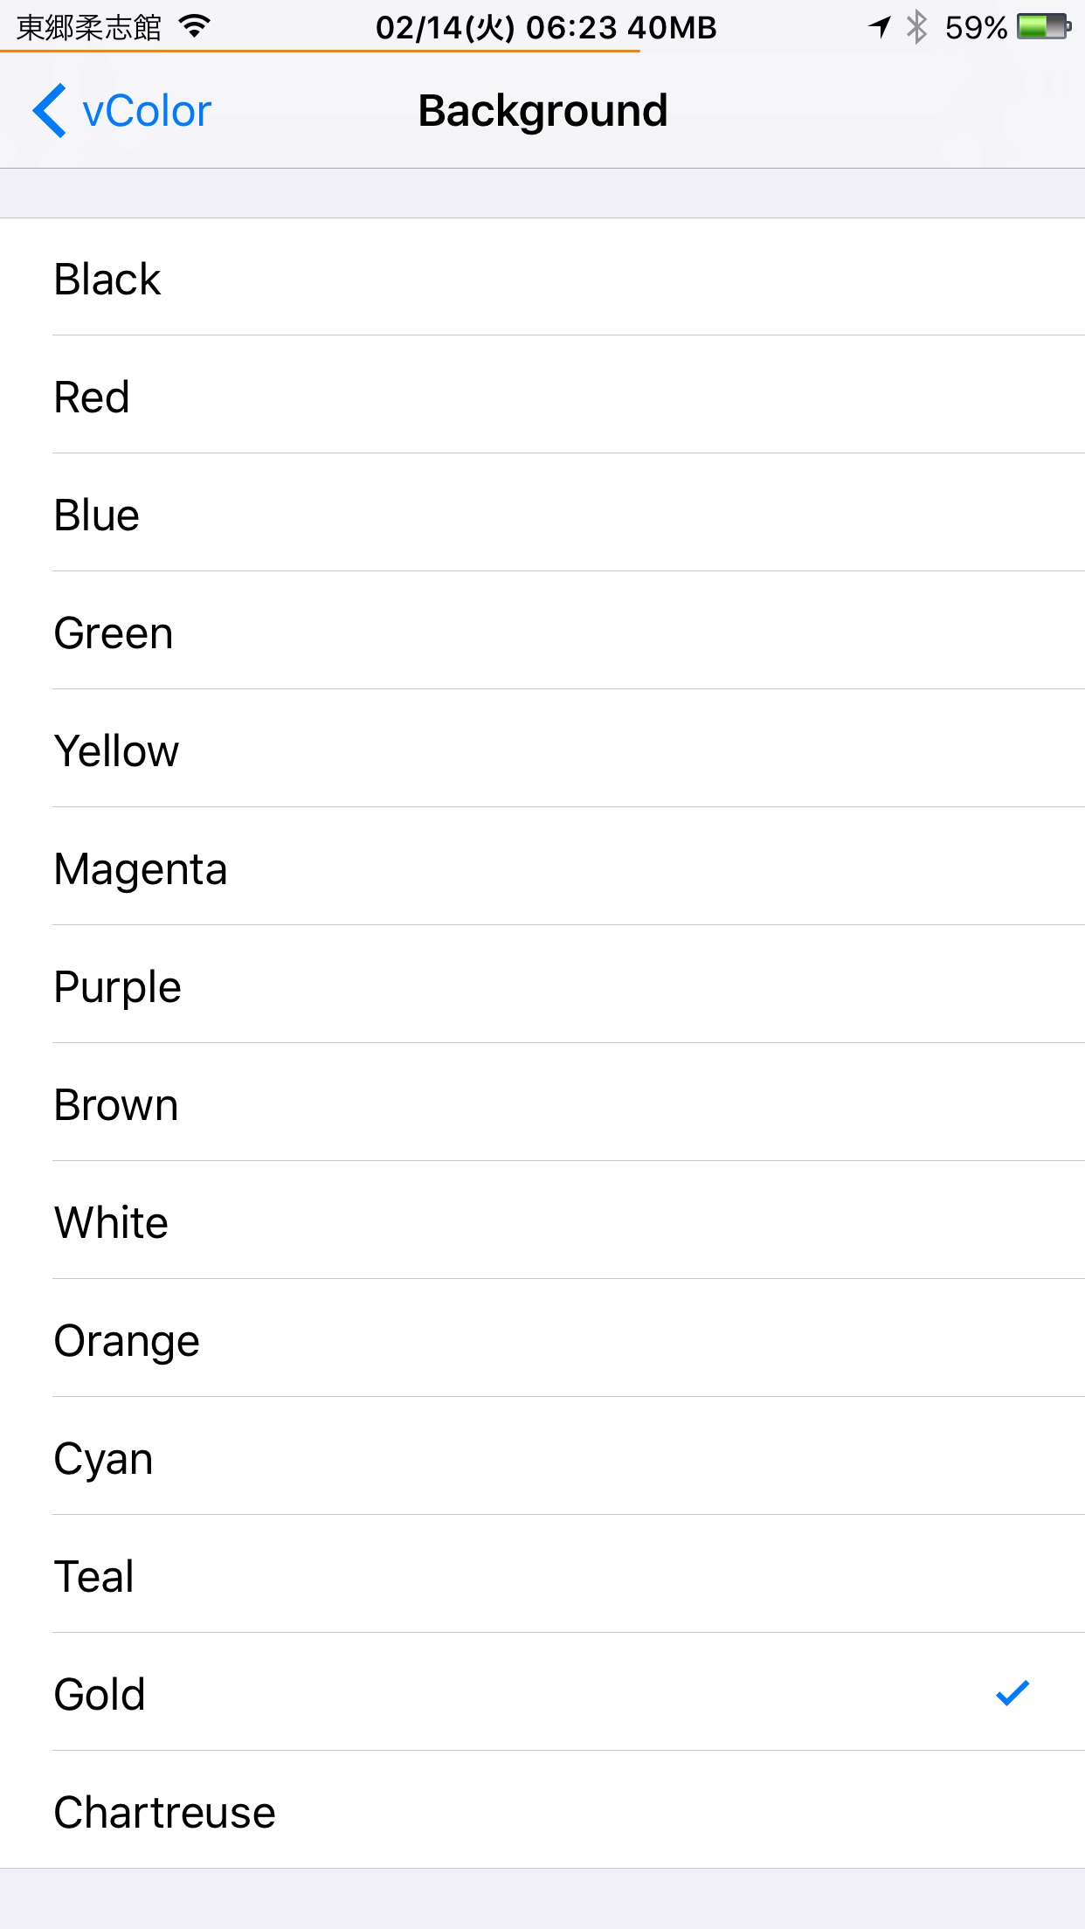Choose the Blue background option
Screen dimensions: 1085x1929
tap(542, 513)
